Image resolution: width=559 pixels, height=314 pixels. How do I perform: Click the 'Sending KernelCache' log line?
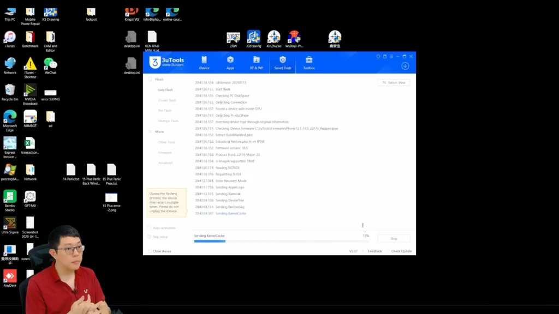[x=221, y=214]
